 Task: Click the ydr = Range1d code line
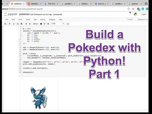point(41,49)
